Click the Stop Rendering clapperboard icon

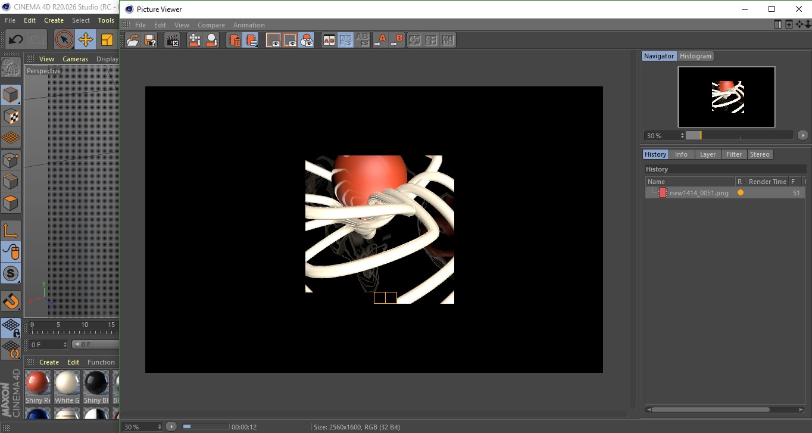pos(172,41)
